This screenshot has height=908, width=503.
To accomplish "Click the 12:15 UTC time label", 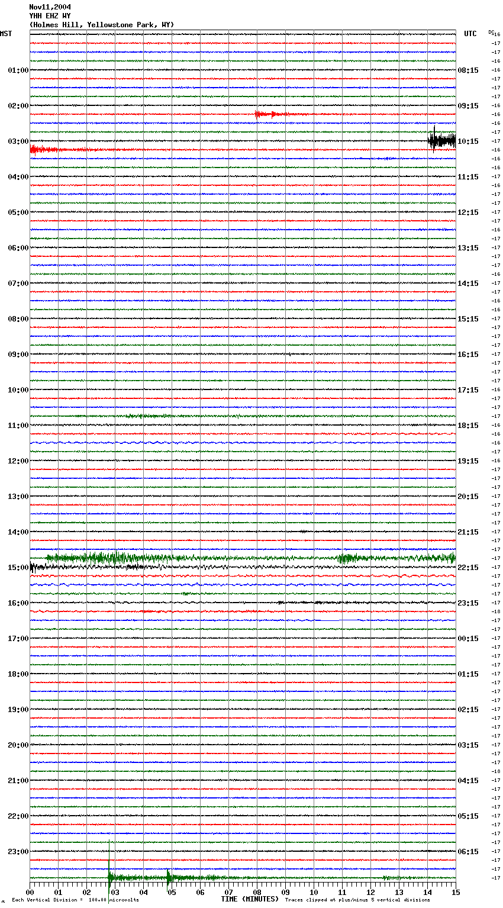I will pyautogui.click(x=468, y=212).
